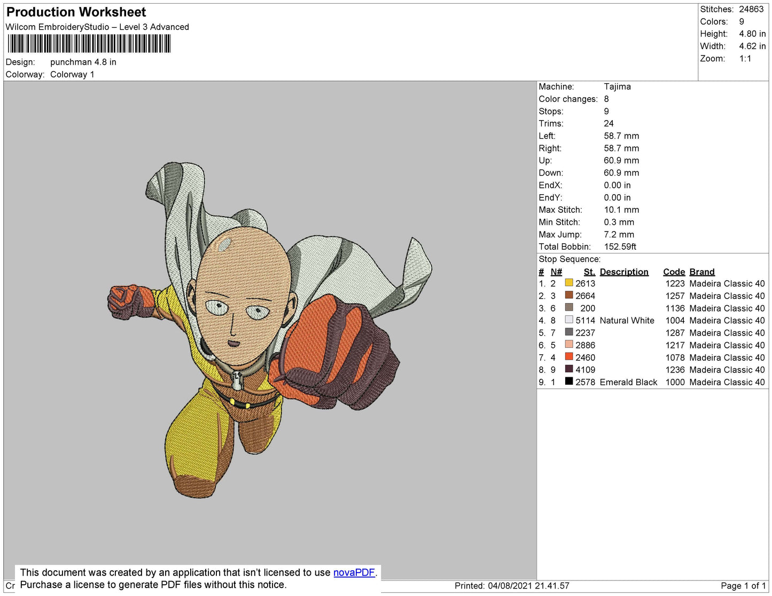Click the Description column header
Image resolution: width=772 pixels, height=596 pixels.
coord(624,272)
